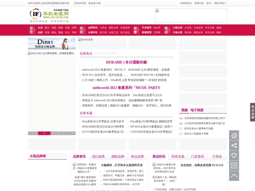Click the 免费注册 link
Screen dimensions: 255x191
pyautogui.click(x=199, y=3)
